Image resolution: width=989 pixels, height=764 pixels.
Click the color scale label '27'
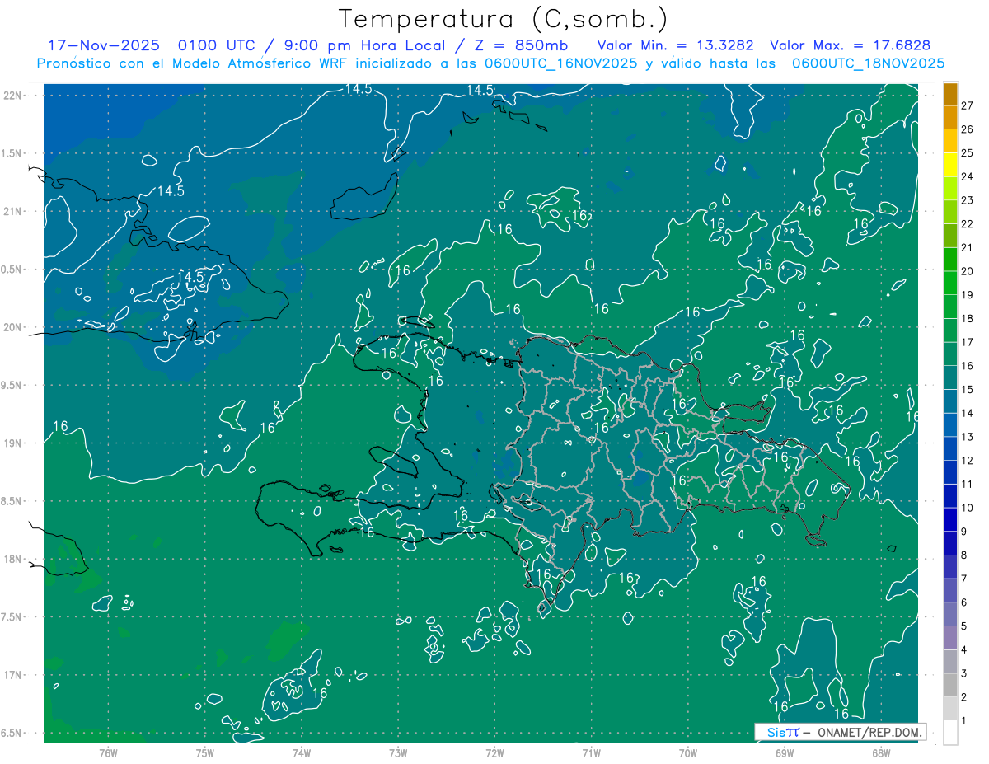tap(967, 105)
